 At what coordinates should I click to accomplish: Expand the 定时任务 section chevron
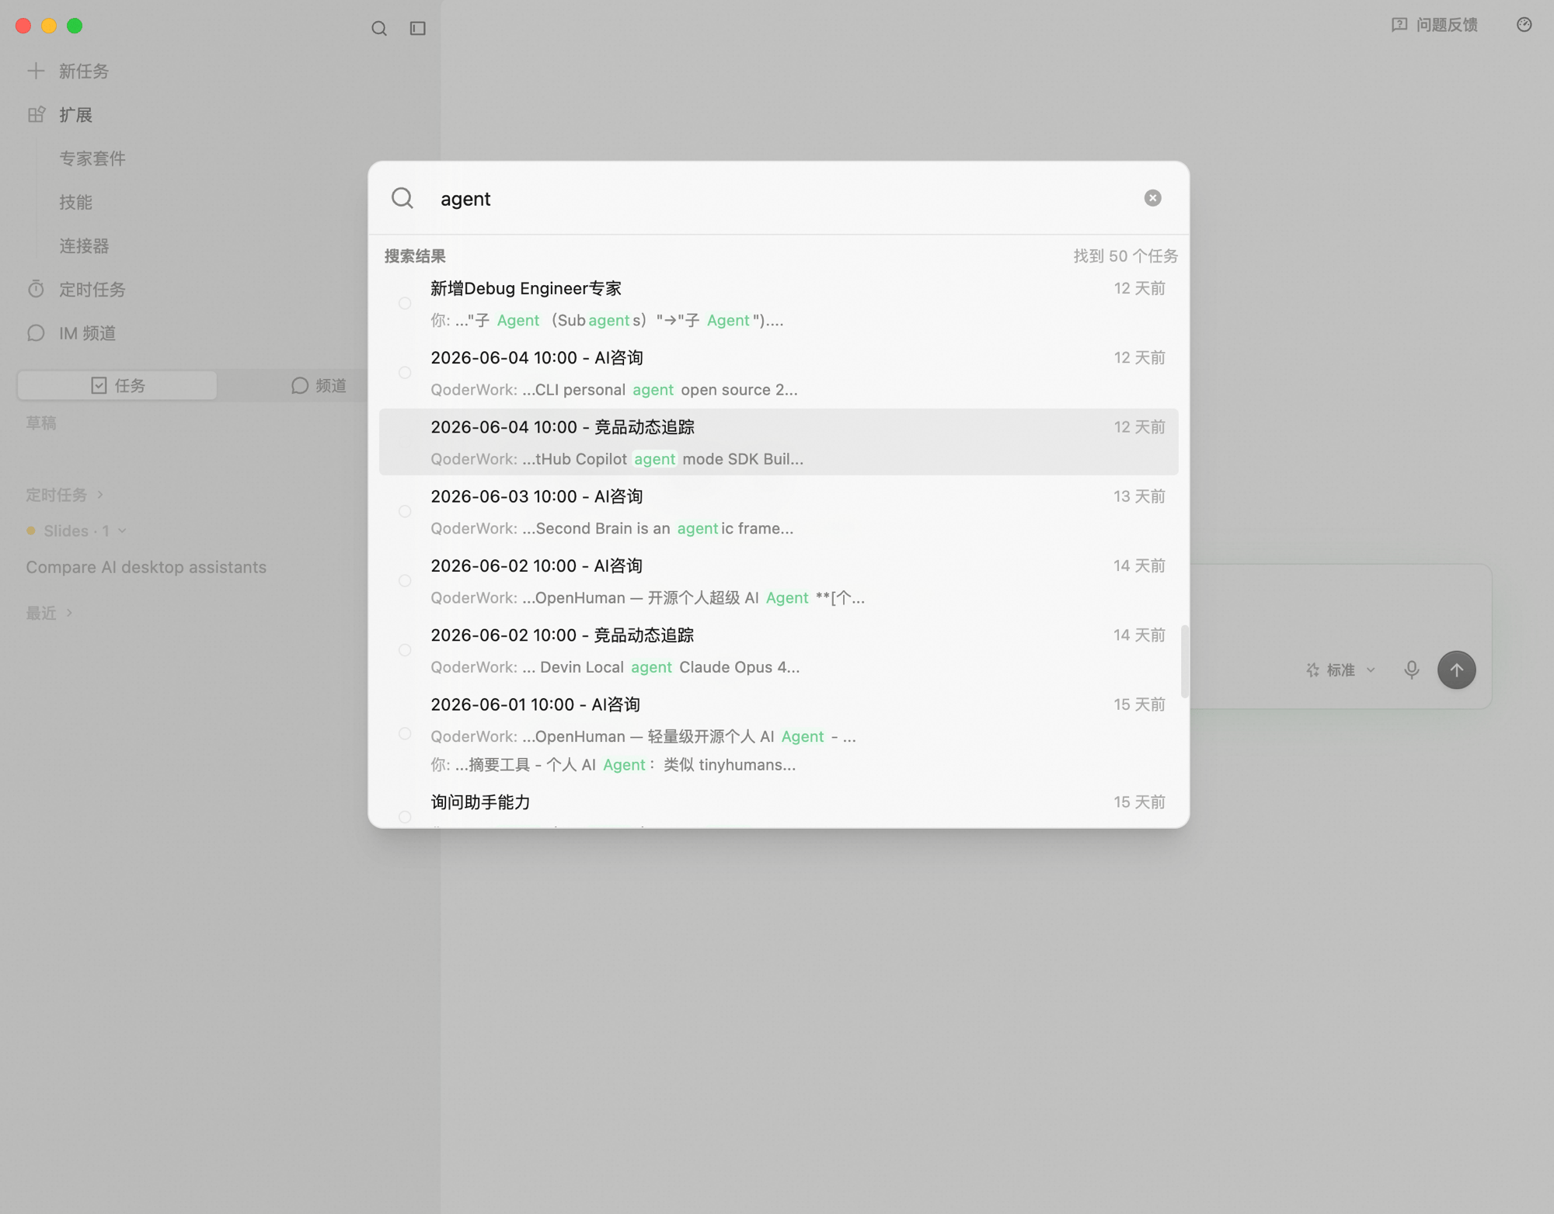tap(100, 495)
